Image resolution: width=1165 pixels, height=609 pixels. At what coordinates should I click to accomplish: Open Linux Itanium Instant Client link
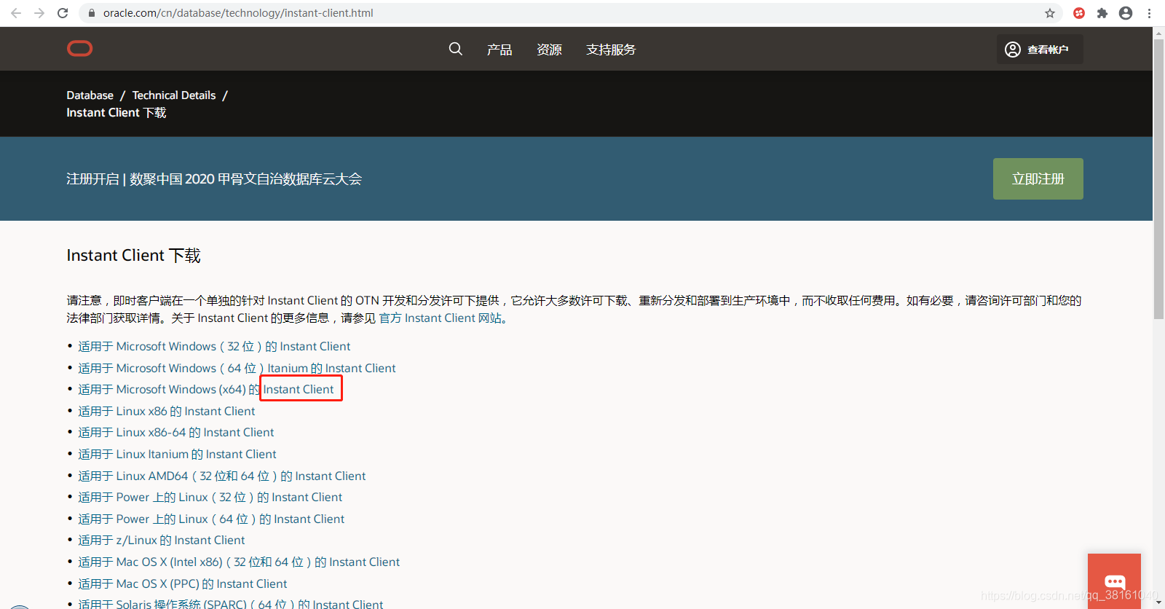pyautogui.click(x=177, y=455)
